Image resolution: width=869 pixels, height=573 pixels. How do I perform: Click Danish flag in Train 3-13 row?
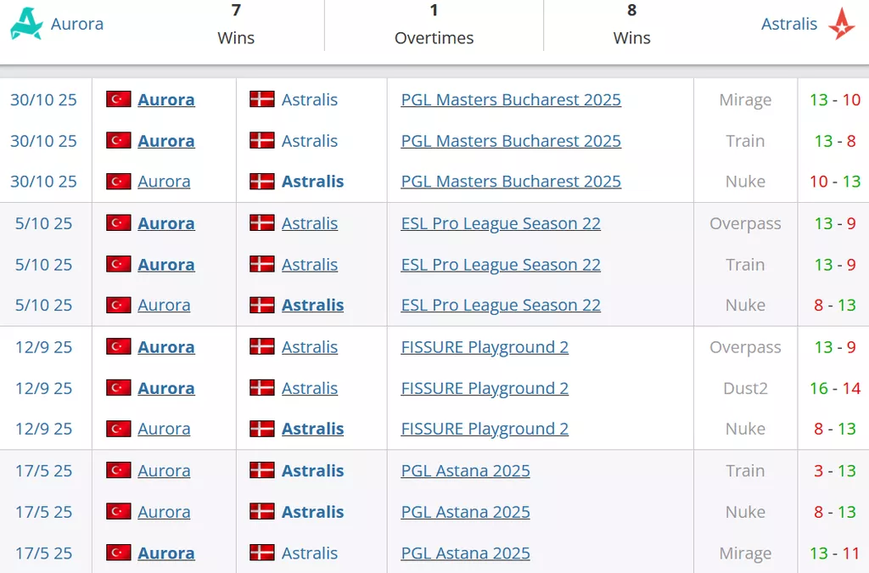(261, 470)
